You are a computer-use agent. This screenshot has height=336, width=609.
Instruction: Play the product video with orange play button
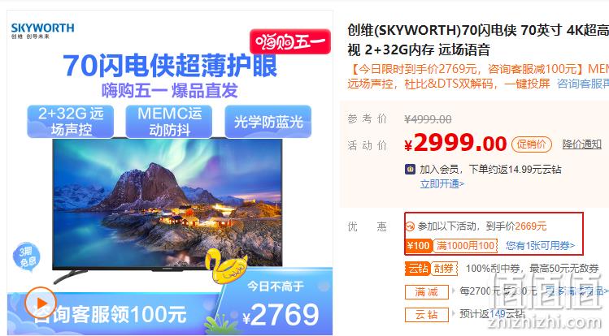point(41,302)
